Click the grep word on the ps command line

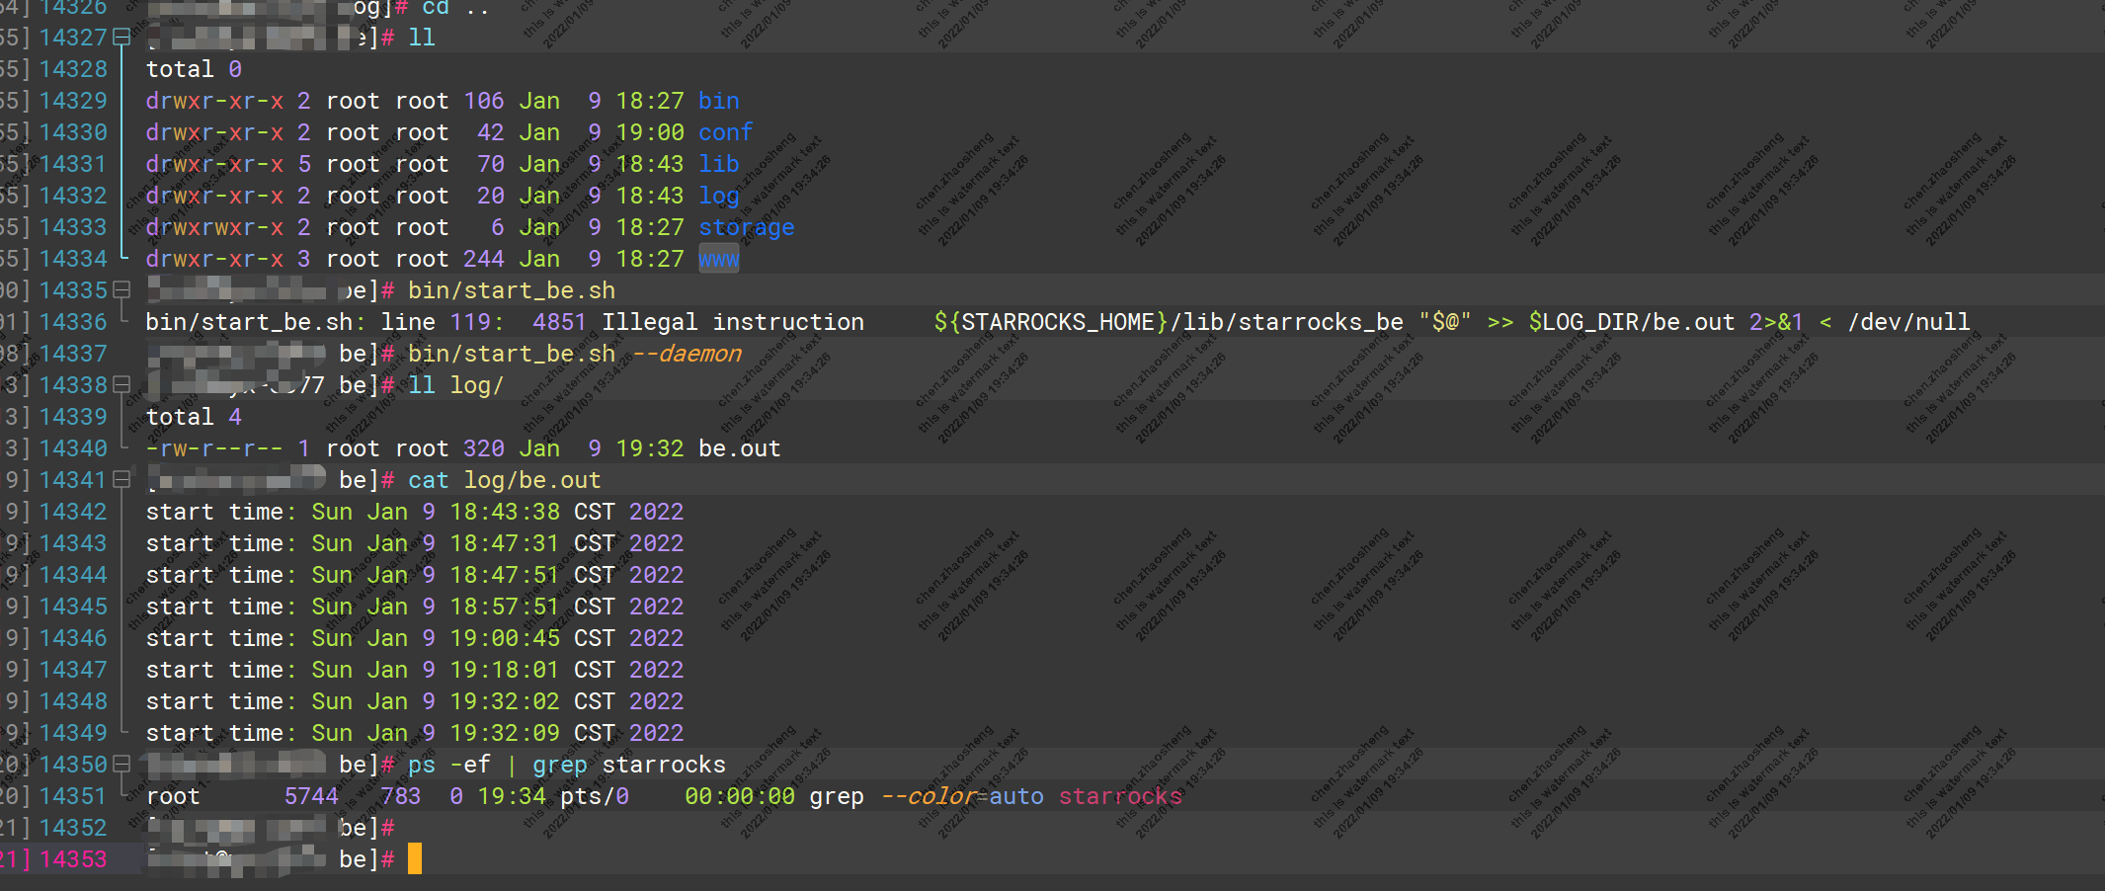pyautogui.click(x=559, y=766)
